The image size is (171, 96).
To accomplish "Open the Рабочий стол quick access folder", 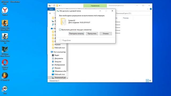I will (58, 48).
